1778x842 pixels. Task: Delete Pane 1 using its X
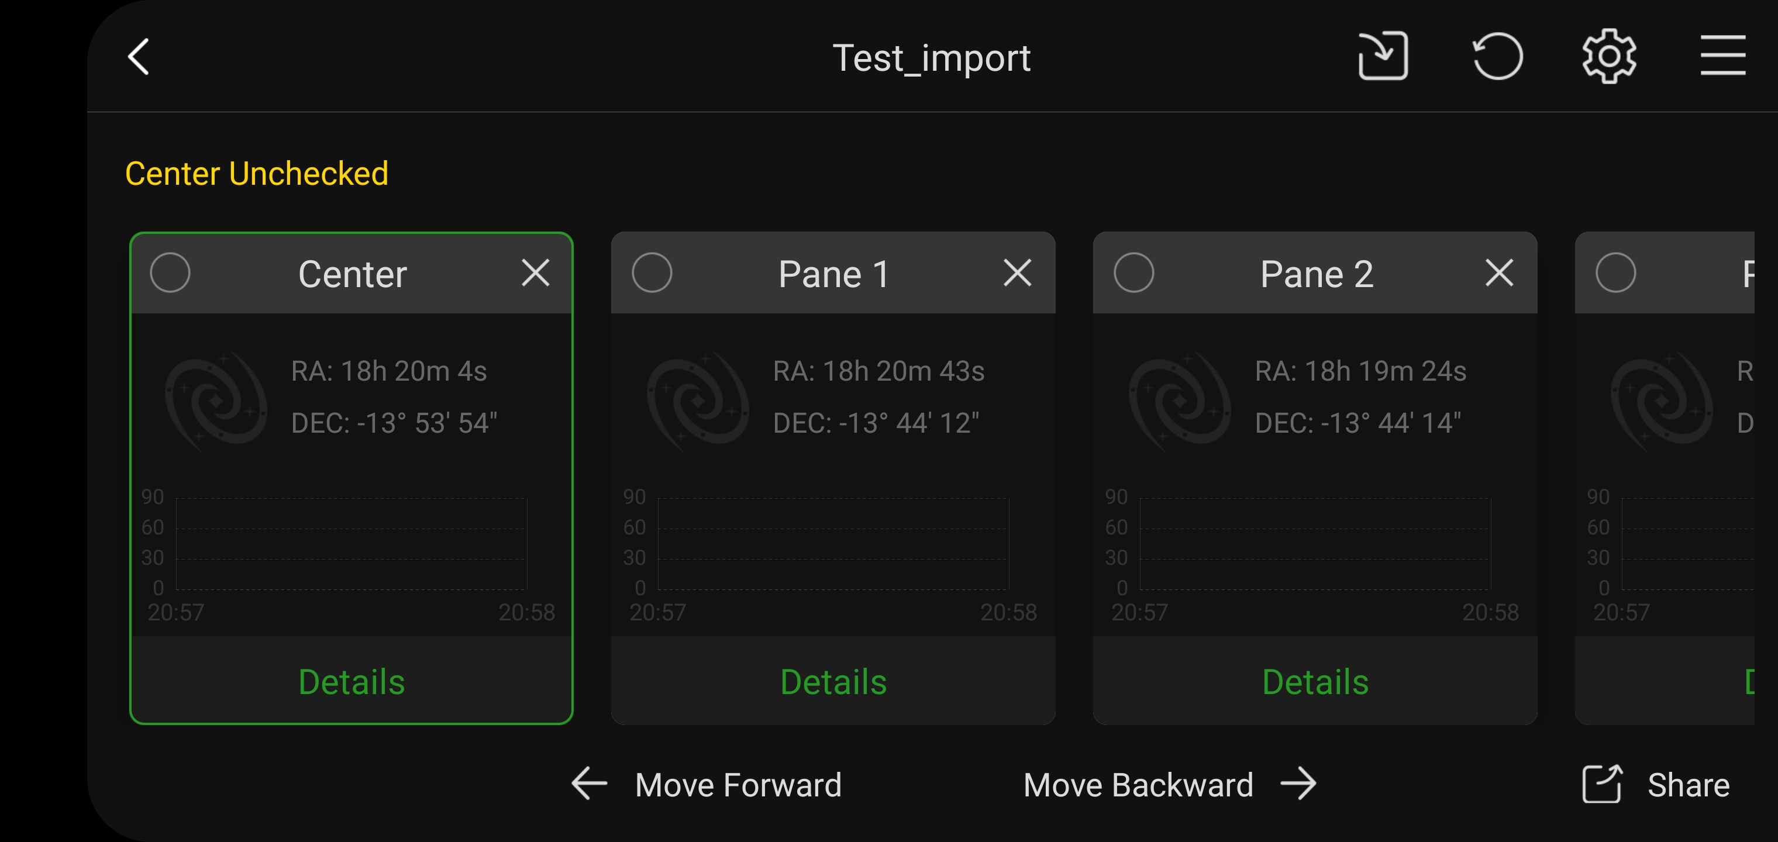(1017, 272)
